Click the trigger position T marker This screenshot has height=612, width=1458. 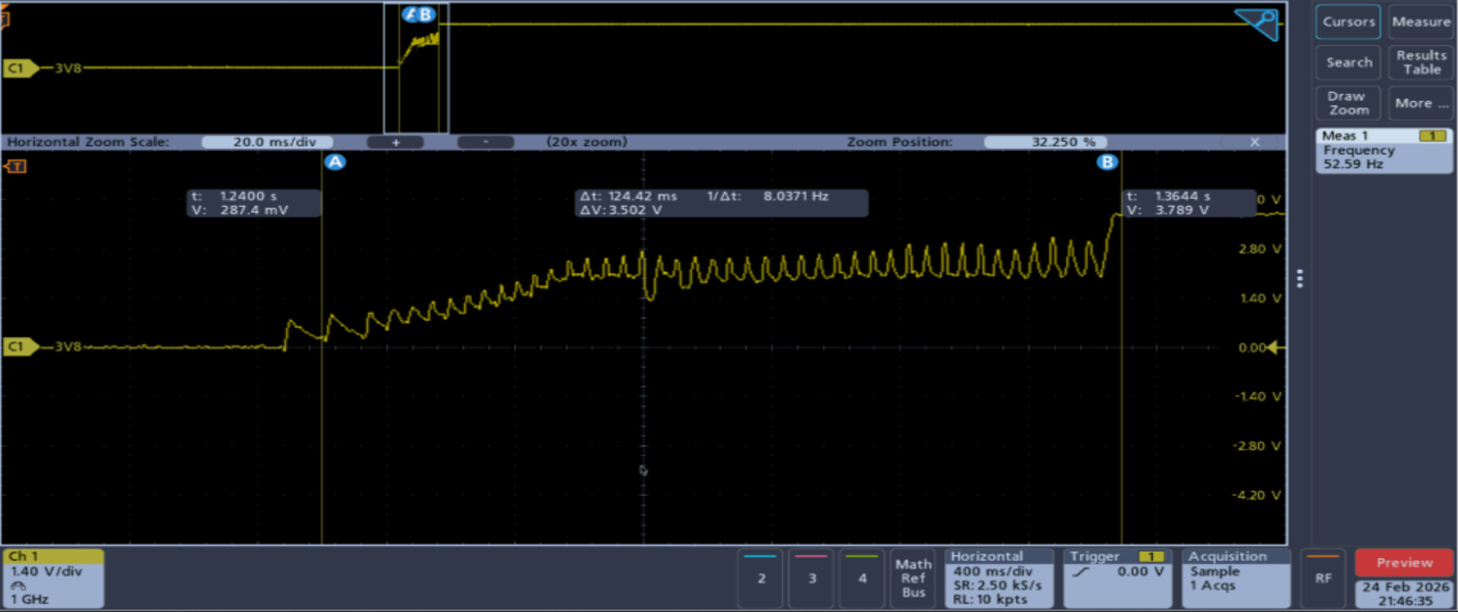[x=16, y=166]
